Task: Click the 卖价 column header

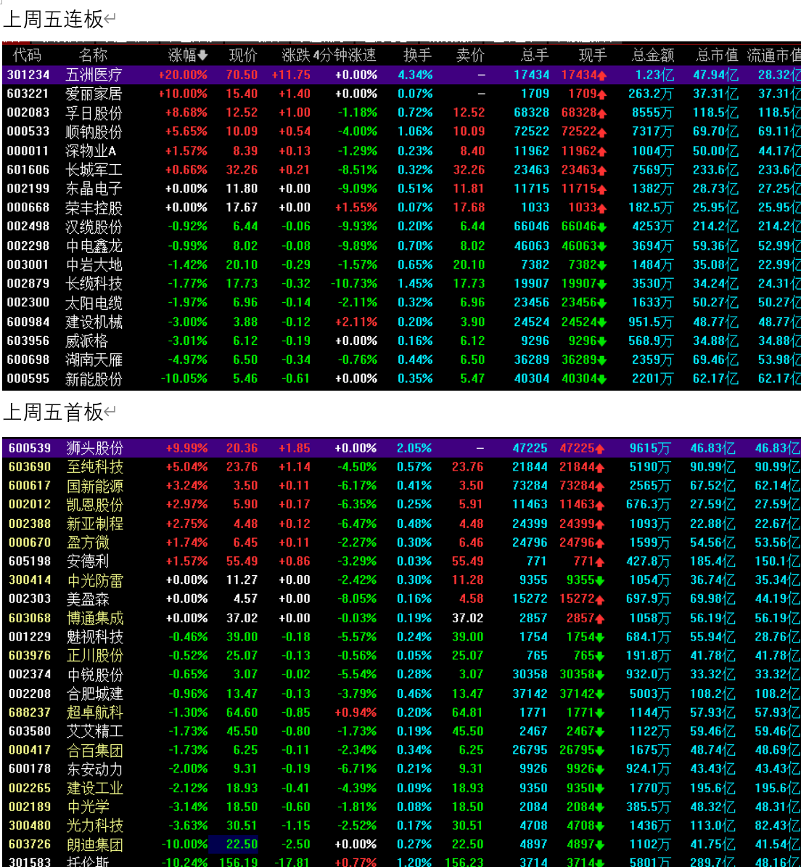Action: (470, 55)
